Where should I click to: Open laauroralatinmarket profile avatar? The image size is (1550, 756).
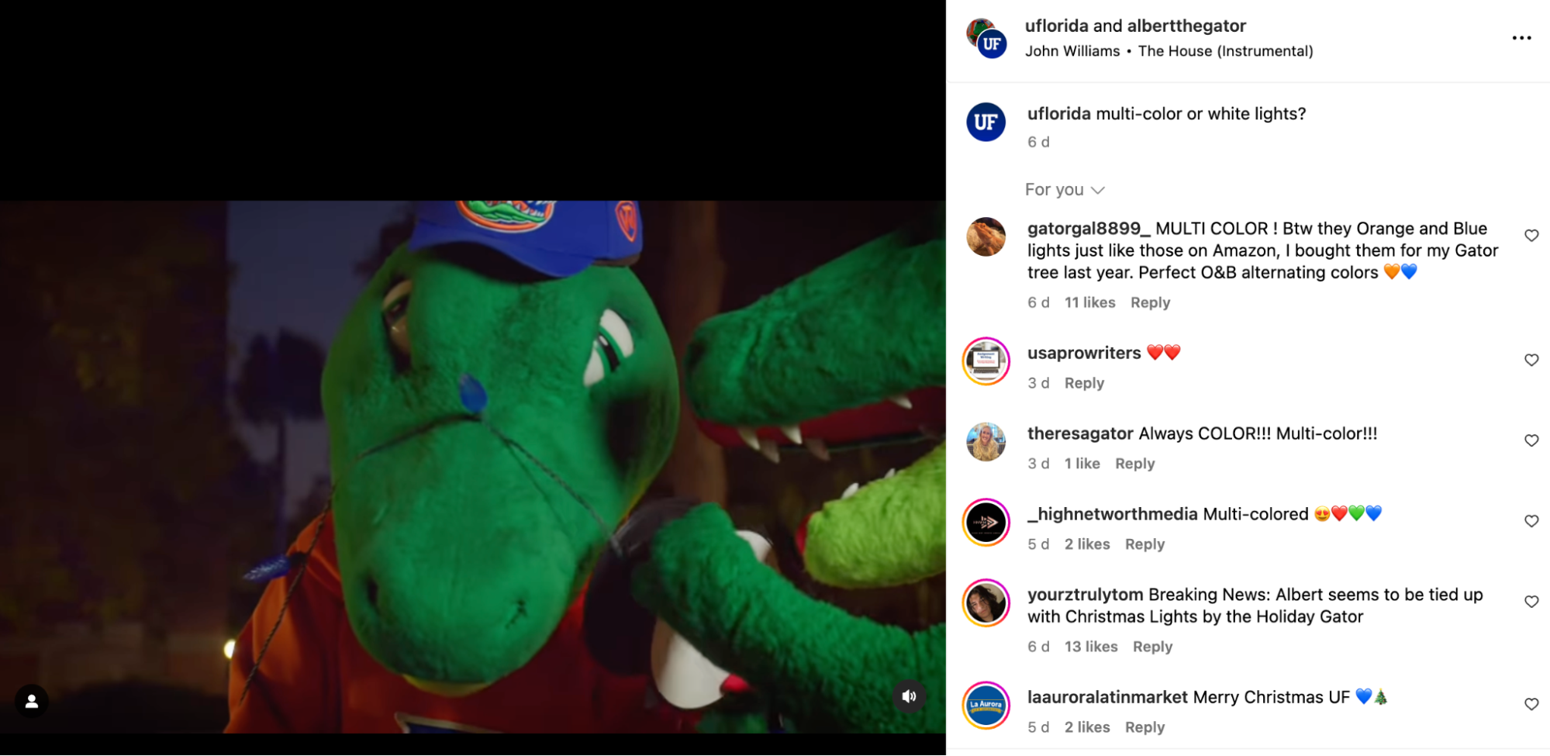[986, 706]
